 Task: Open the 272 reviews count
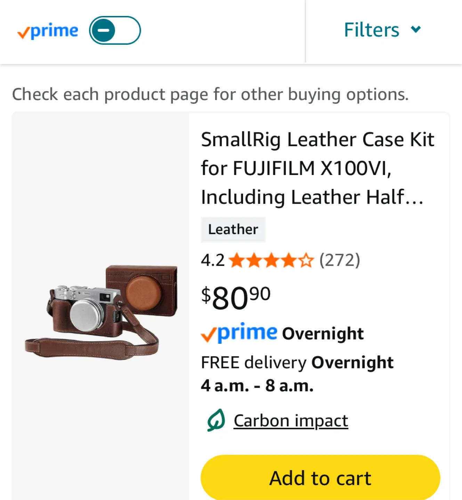point(340,260)
